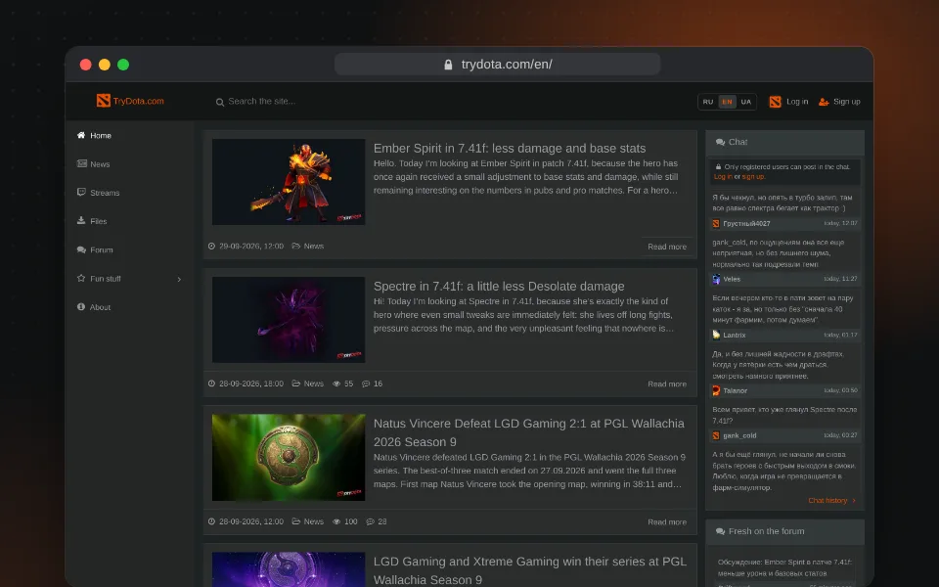Click the search magnifier icon

click(x=220, y=102)
